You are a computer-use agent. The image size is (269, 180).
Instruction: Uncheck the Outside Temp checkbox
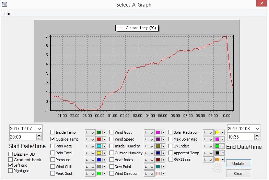point(52,139)
